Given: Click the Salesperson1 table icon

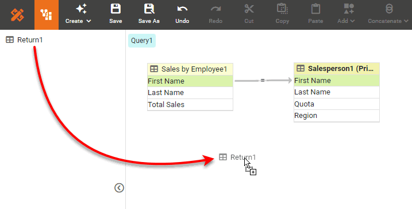Looking at the screenshot, I should (x=301, y=68).
